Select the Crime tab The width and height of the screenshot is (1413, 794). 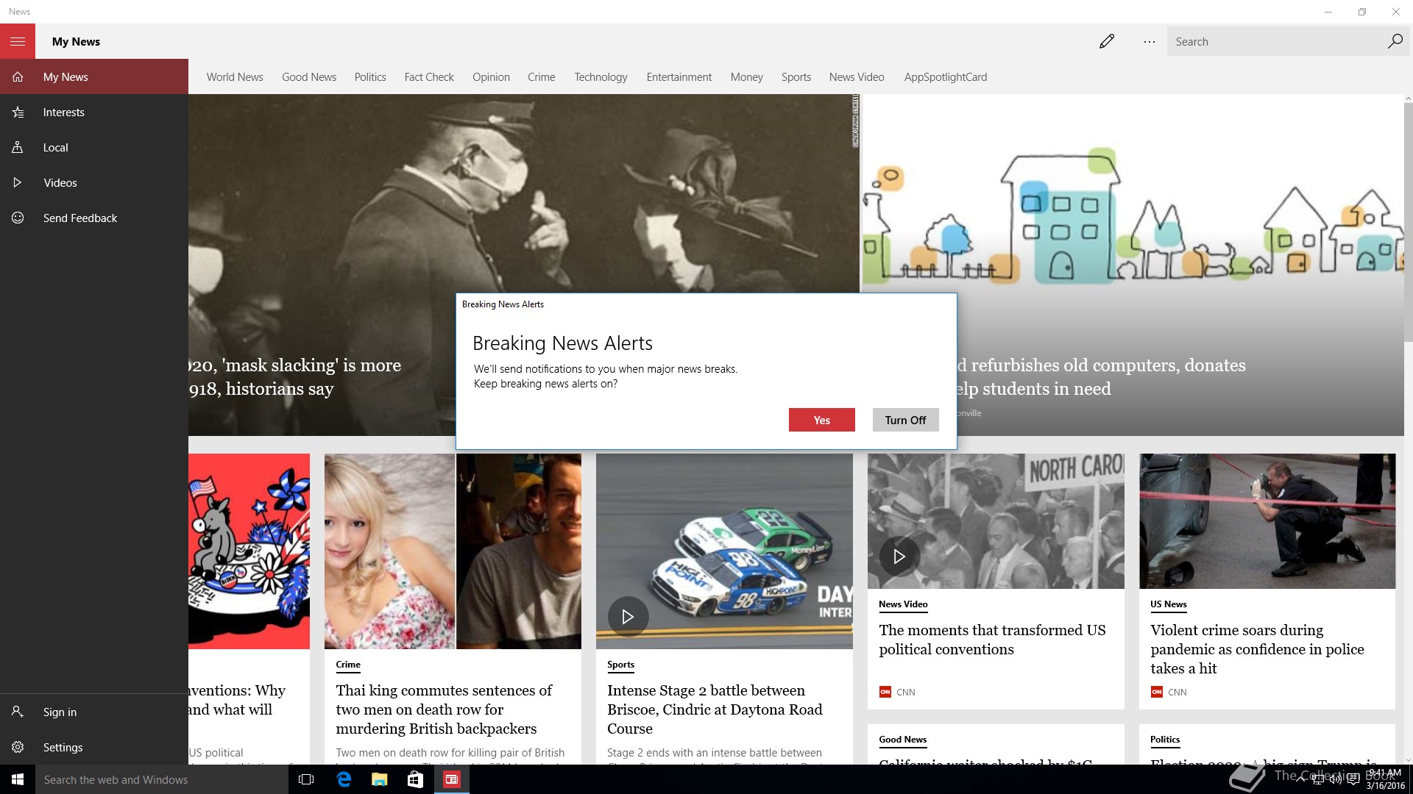[542, 77]
